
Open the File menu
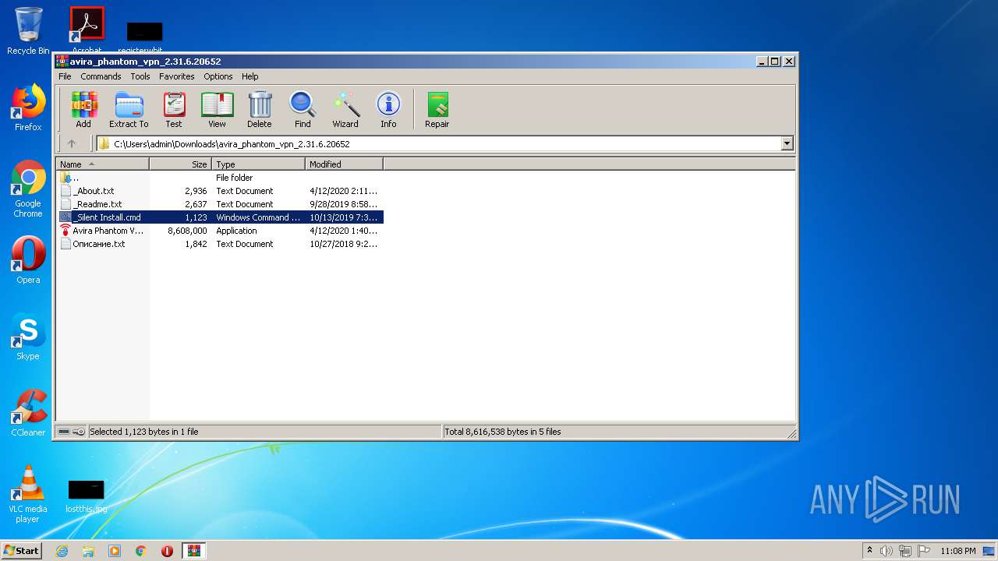pos(65,76)
